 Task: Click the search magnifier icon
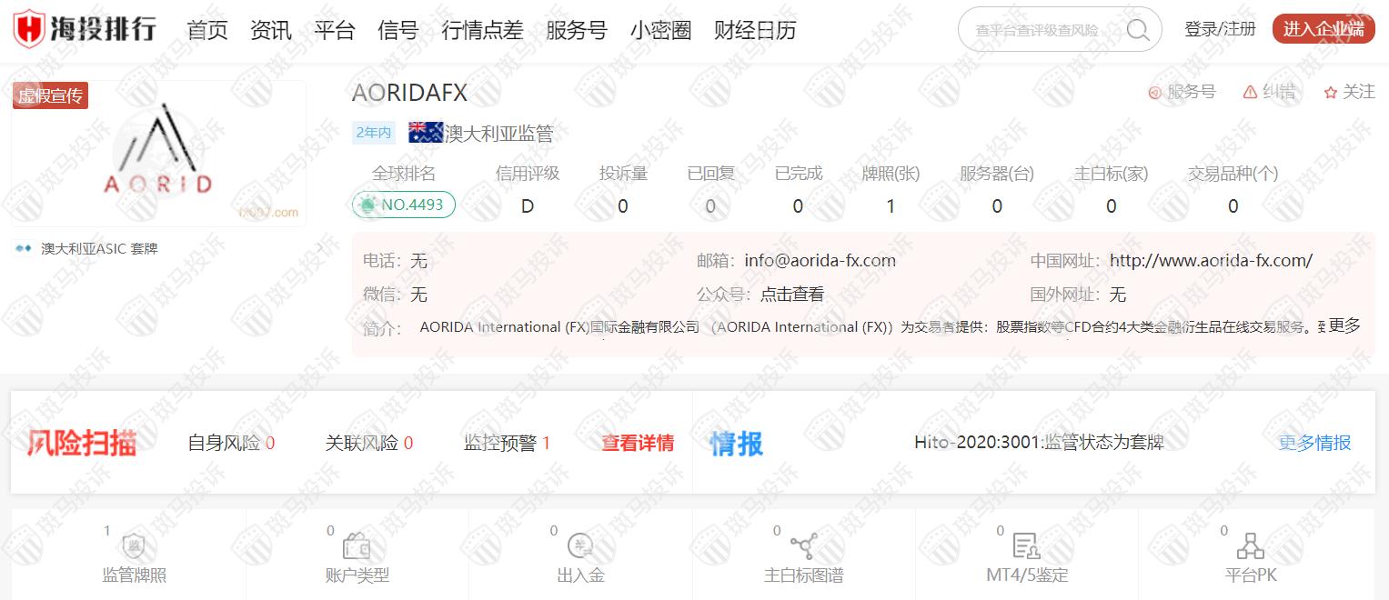1138,30
